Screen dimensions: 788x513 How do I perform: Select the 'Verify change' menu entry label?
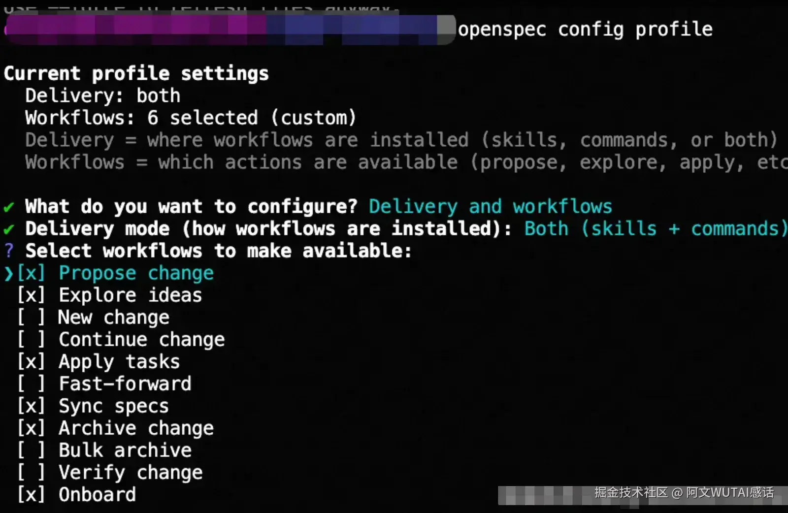point(131,473)
